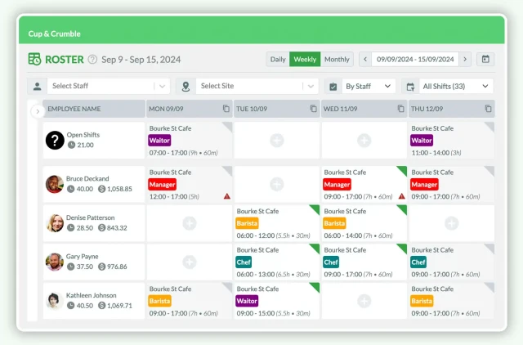Viewport: 523px width, 345px height.
Task: Expand the side panel chevron beside Employee Name
Action: (x=38, y=111)
